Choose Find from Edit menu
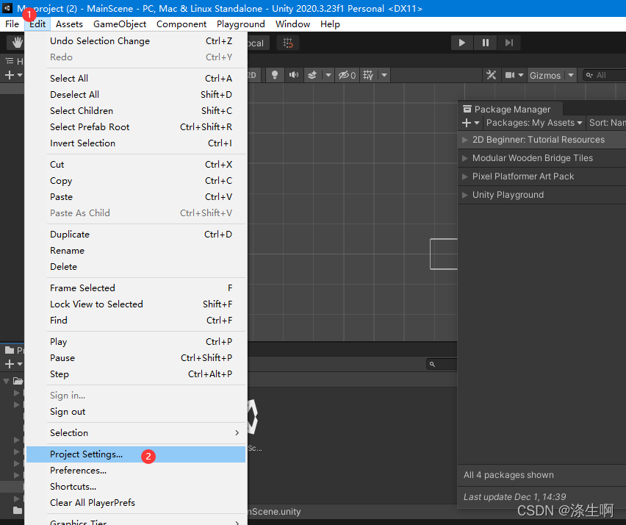Image resolution: width=626 pixels, height=525 pixels. [x=136, y=320]
